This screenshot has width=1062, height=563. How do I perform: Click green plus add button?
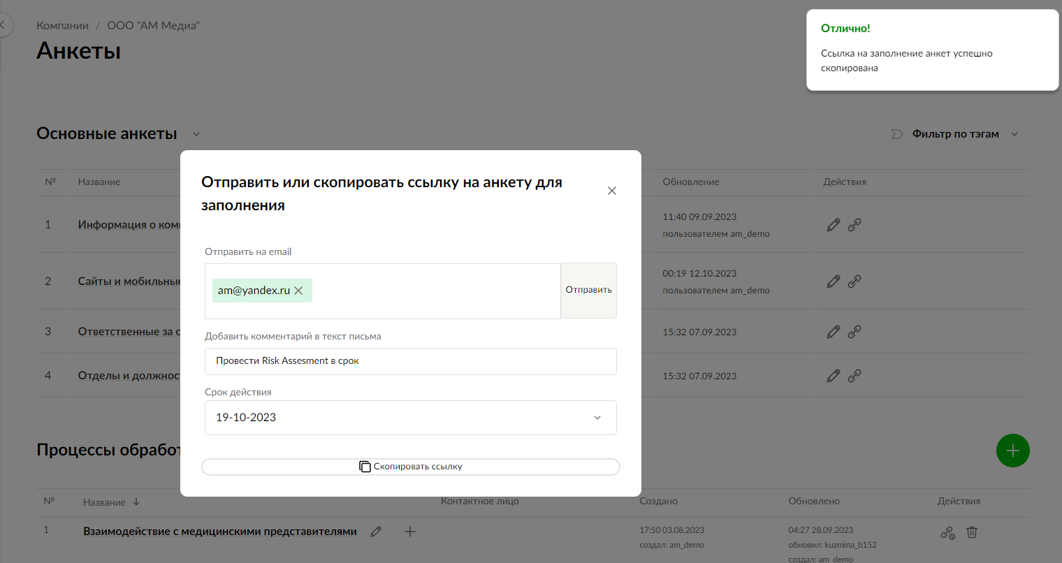coord(1012,451)
